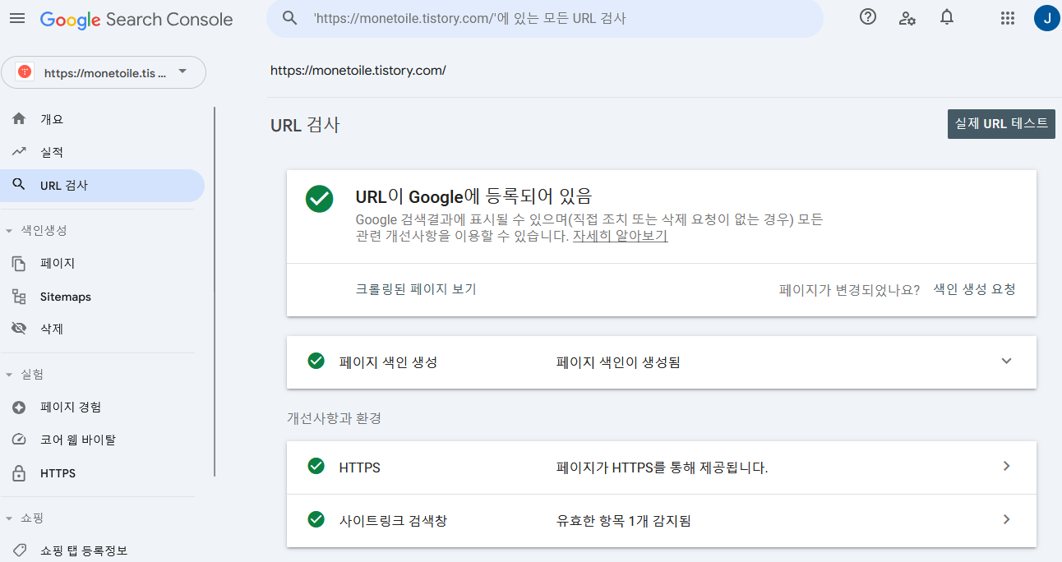1062x562 pixels.
Task: Click the lock icon next to HTTPS
Action: coord(19,473)
